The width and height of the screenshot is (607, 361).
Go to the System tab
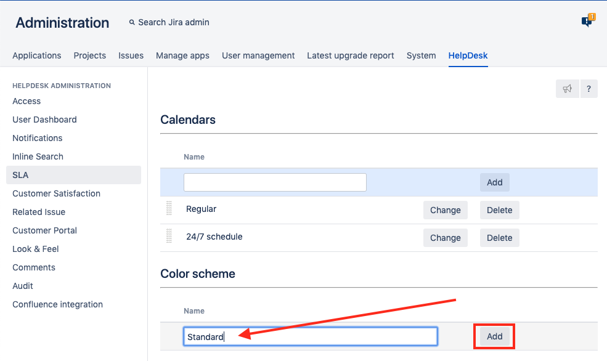click(x=421, y=55)
